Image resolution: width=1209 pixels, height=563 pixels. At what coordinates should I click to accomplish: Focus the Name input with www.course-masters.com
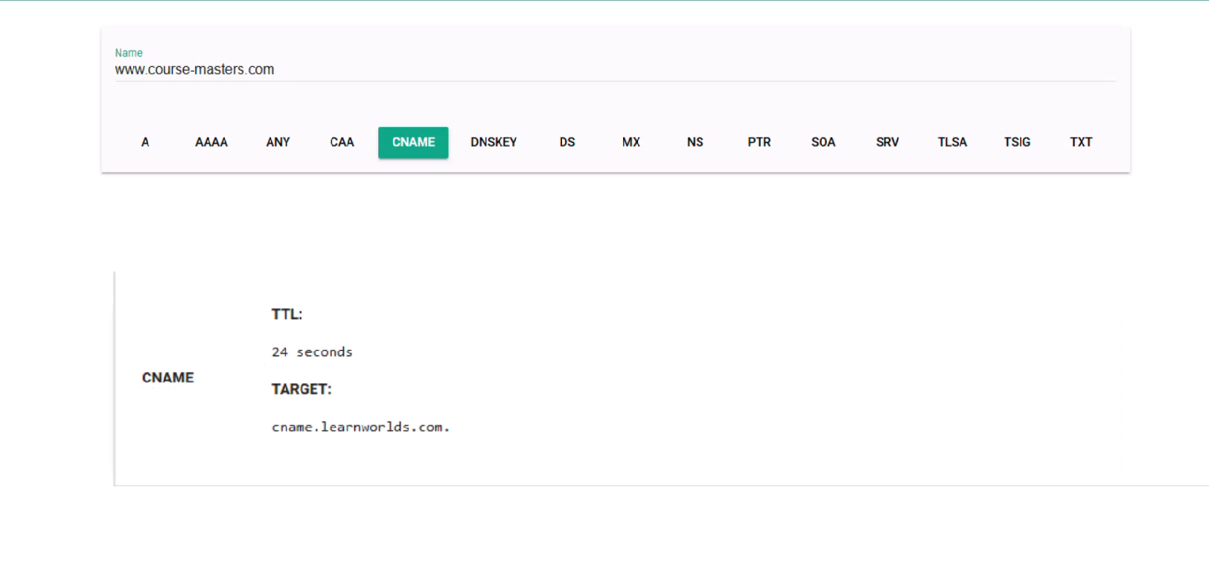pyautogui.click(x=615, y=70)
